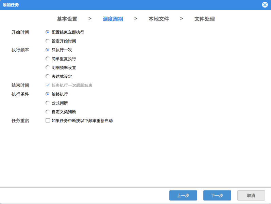This screenshot has width=271, height=204.
Task: Select 始终执行 execution condition
Action: coord(48,94)
